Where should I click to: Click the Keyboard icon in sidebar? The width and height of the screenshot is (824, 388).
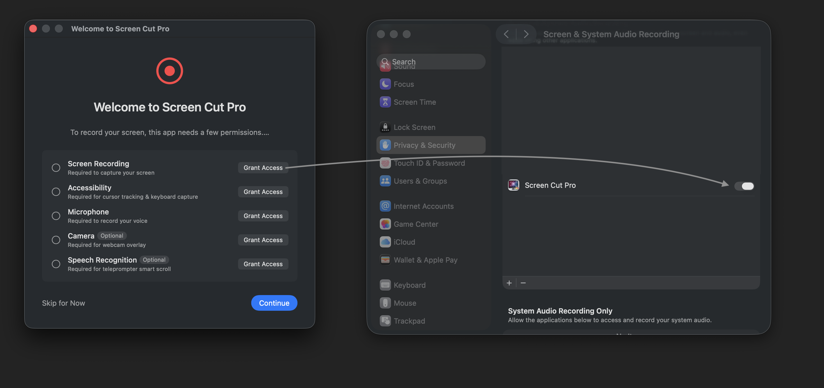tap(385, 285)
